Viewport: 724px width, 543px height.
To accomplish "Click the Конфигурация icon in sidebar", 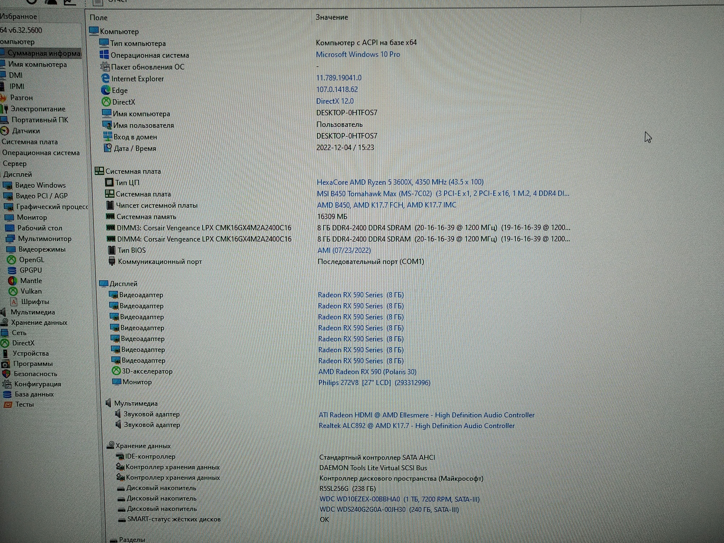I will 6,384.
